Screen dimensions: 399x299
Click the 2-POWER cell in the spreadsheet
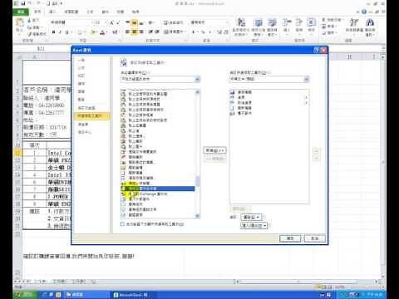coord(59,197)
